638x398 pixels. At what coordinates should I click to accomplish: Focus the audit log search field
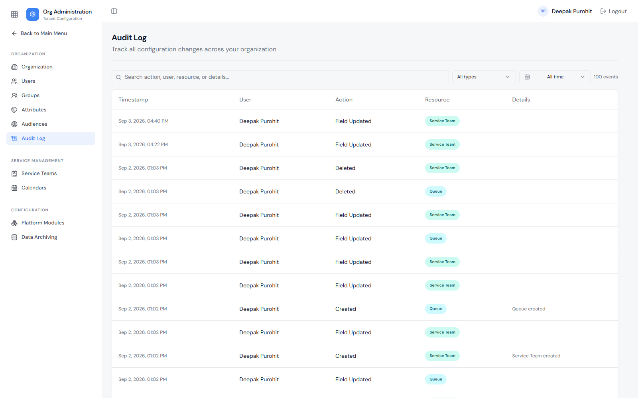(280, 77)
